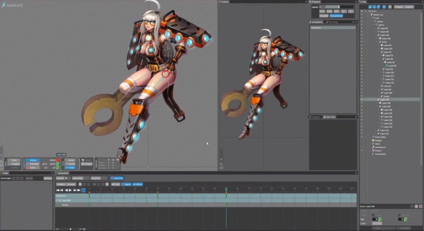Toggle Images compensation button
Viewport: 424px width, 231px height.
click(87, 164)
